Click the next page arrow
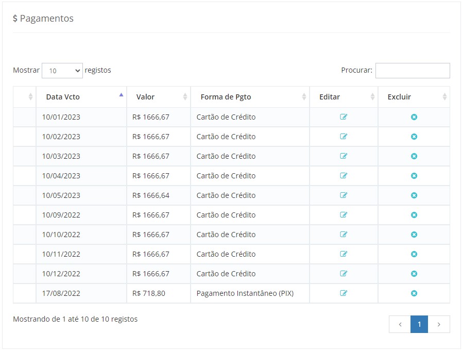Viewport: 462px width, 350px height. click(439, 324)
